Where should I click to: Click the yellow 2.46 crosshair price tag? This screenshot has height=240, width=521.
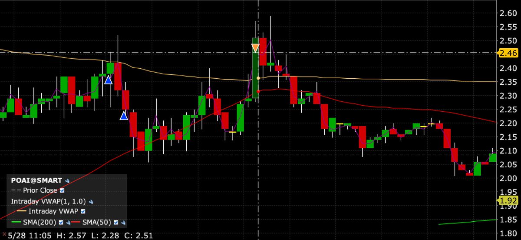click(x=507, y=53)
